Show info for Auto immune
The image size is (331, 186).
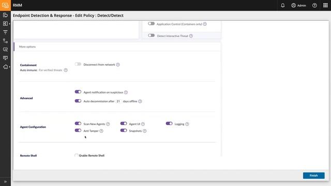(x=66, y=70)
